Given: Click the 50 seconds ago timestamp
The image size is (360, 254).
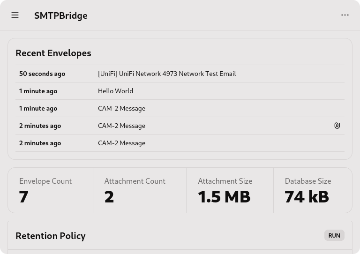Looking at the screenshot, I should click(x=42, y=74).
